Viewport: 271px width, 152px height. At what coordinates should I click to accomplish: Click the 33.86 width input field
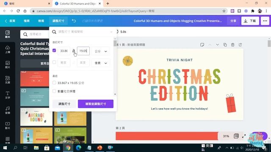point(64,51)
